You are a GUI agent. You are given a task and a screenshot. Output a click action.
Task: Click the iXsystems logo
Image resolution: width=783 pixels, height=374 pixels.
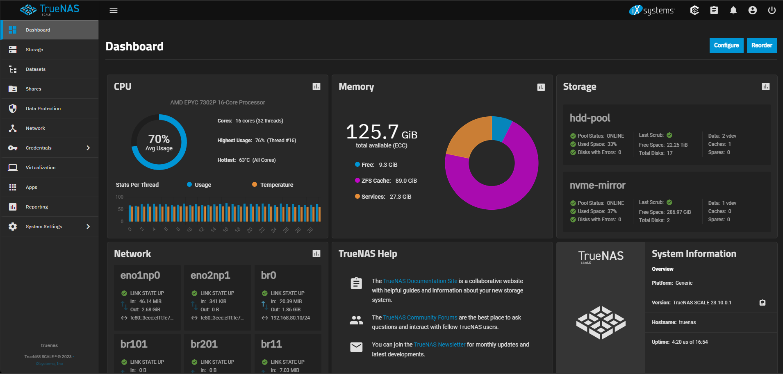tap(652, 10)
